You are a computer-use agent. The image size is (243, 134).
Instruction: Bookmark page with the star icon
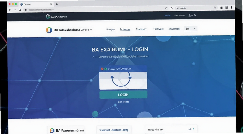tap(215, 8)
